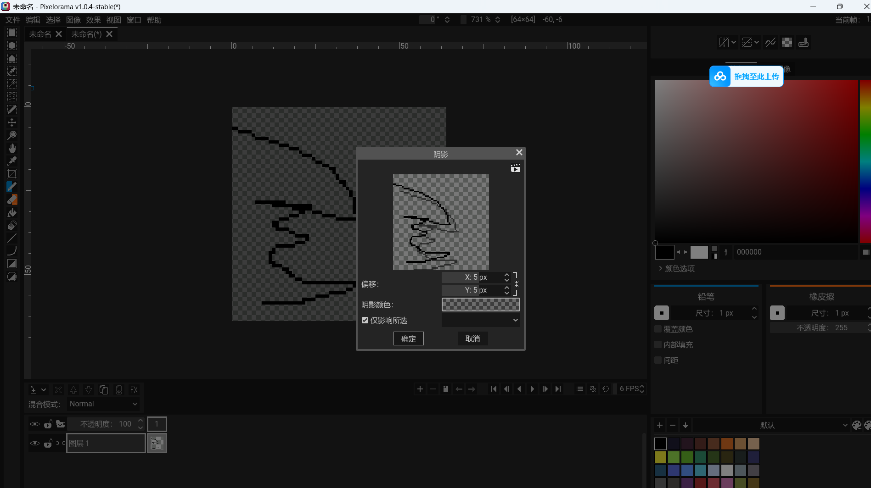This screenshot has width=871, height=488.
Task: Toggle visibility of 图层 1
Action: 34,443
